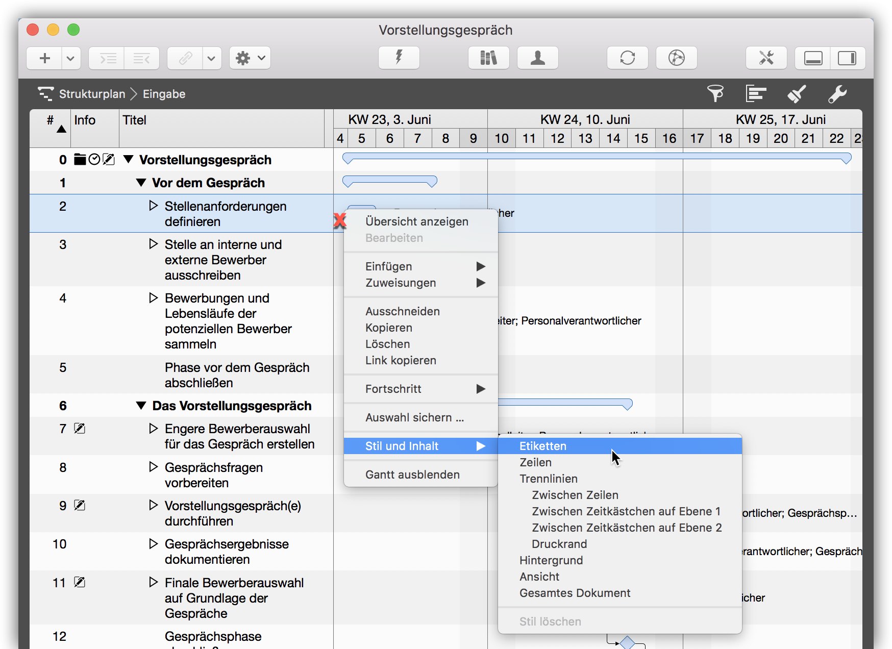892x649 pixels.
Task: Open the library books toolbar icon
Action: (x=488, y=58)
